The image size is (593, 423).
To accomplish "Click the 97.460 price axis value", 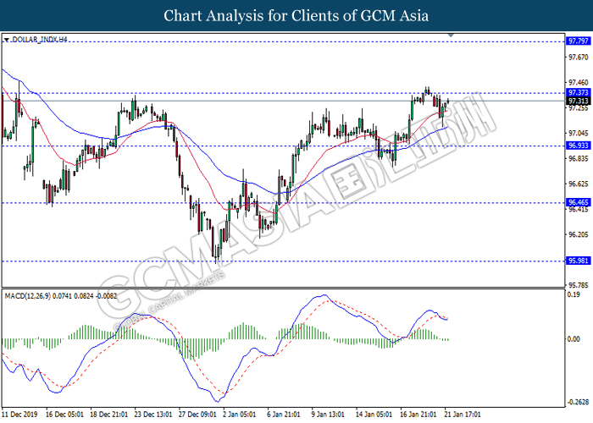I will 579,82.
